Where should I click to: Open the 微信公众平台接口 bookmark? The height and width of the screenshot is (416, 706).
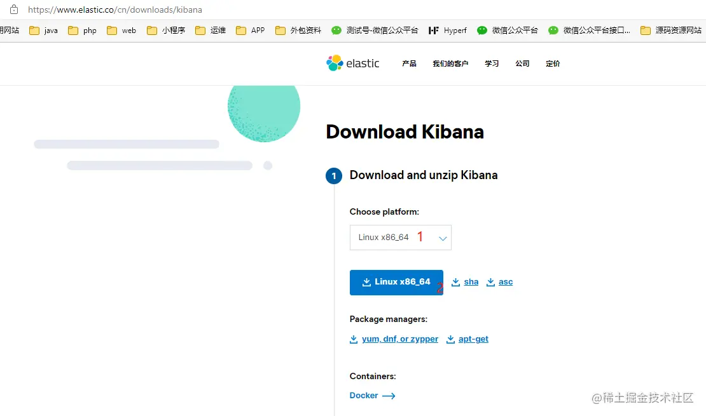click(589, 30)
